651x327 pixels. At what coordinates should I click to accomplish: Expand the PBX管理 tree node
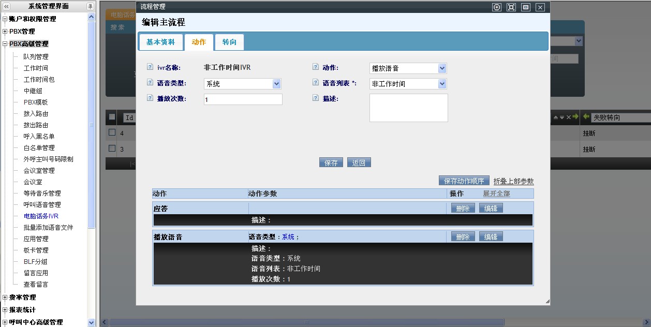(x=5, y=32)
